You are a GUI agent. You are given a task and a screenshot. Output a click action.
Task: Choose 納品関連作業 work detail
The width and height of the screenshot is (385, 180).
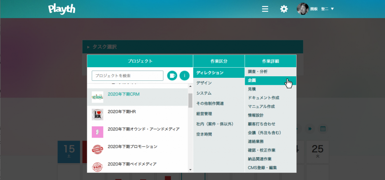point(270,159)
